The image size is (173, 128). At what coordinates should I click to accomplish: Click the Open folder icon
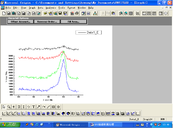coord(45,13)
